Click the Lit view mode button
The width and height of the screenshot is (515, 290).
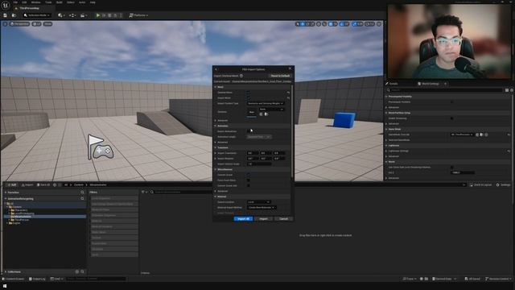pyautogui.click(x=37, y=24)
